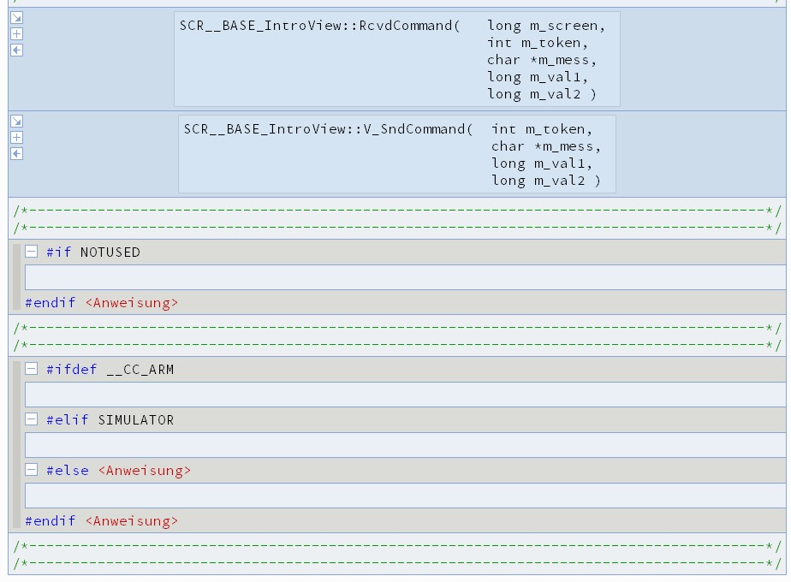791x582 pixels.
Task: Collapse the #else block
Action: [x=30, y=469]
